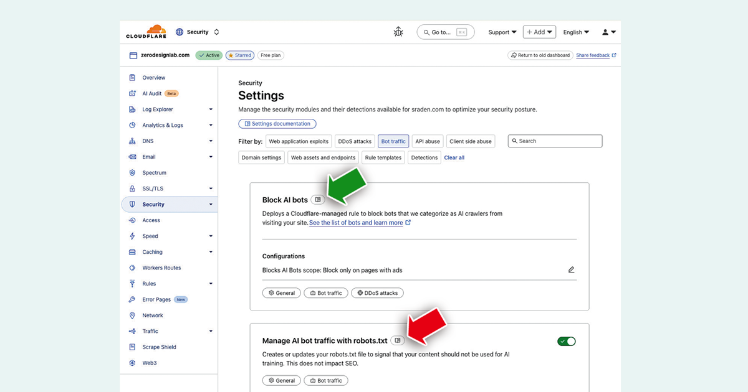Click the Log Explorer sidebar icon
Image resolution: width=748 pixels, height=392 pixels.
[x=132, y=110]
